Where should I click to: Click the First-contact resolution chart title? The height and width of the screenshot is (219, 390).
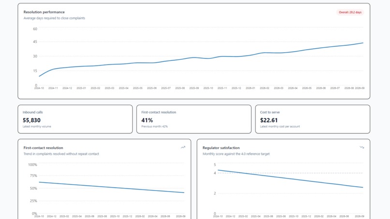pyautogui.click(x=43, y=148)
